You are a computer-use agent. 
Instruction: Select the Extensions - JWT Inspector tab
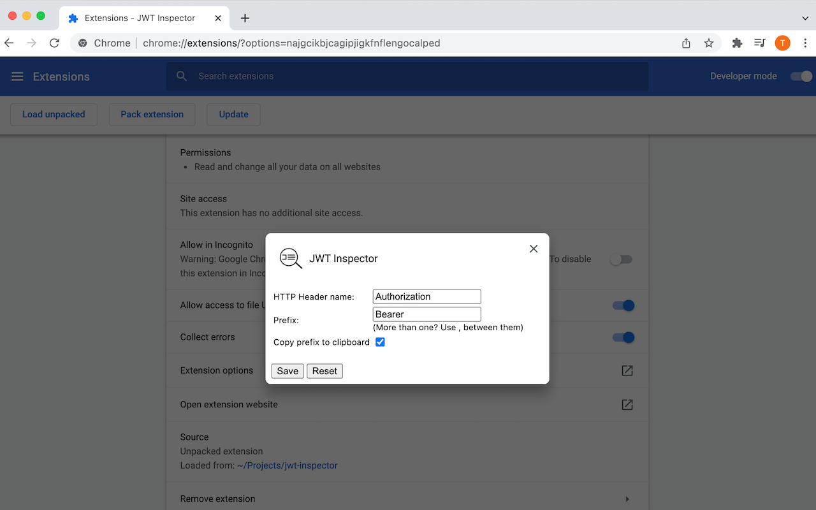[144, 18]
